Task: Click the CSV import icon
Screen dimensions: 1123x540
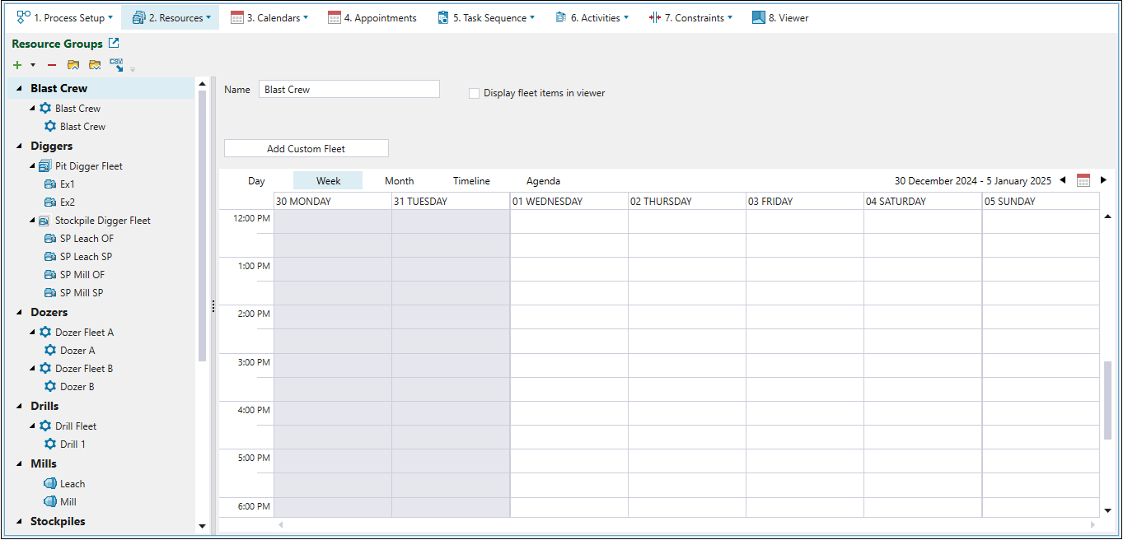Action: (116, 65)
